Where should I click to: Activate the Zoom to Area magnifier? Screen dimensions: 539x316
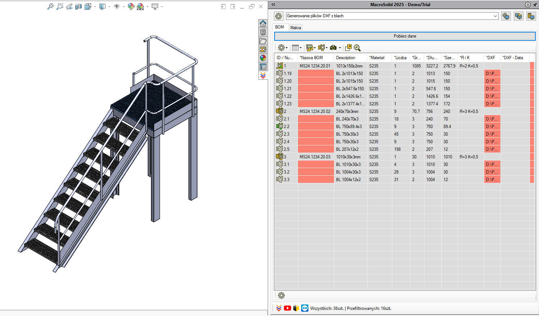tap(60, 6)
